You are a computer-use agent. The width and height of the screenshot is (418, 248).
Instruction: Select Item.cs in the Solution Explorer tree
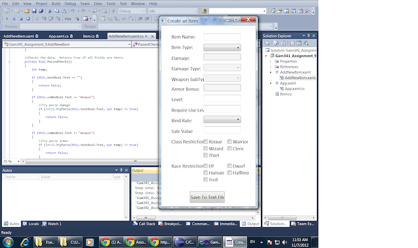coord(285,94)
